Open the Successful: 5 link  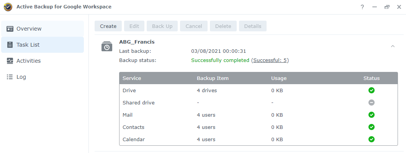(270, 60)
